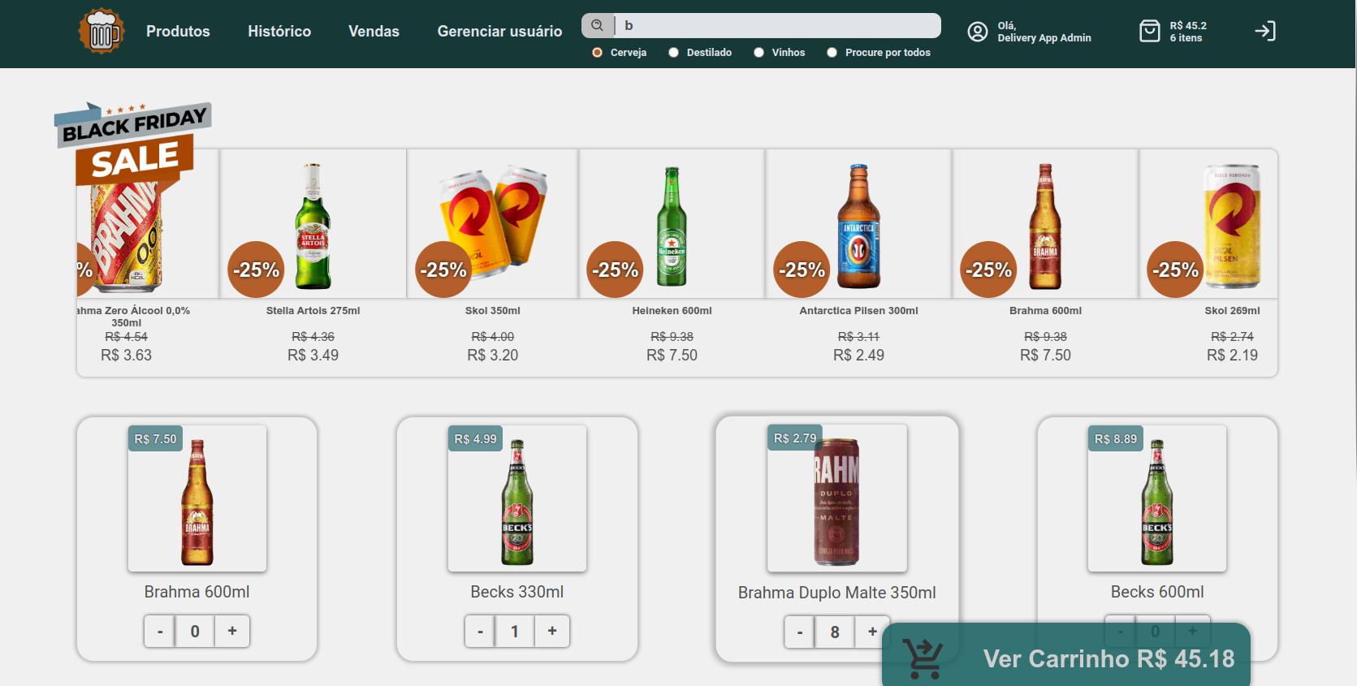
Task: Click the cart icon in Ver Carrinho
Action: tap(923, 658)
